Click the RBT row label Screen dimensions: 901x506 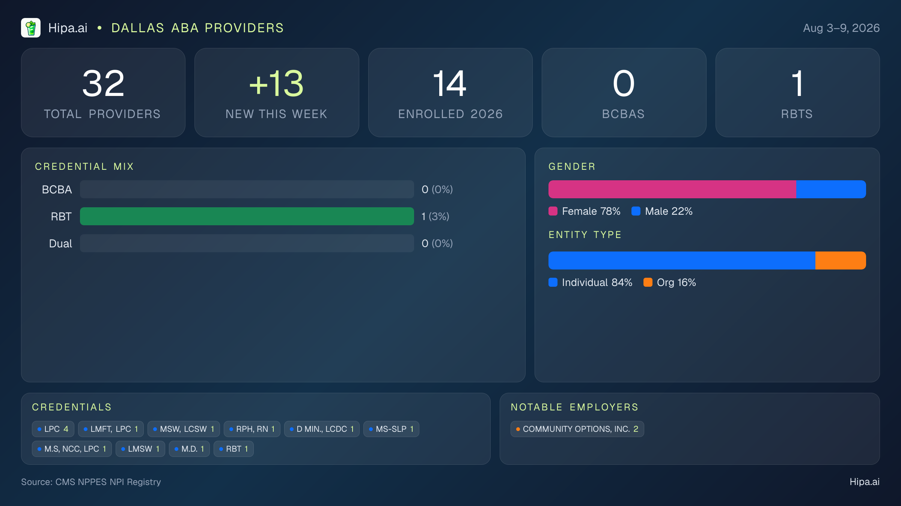coord(61,216)
